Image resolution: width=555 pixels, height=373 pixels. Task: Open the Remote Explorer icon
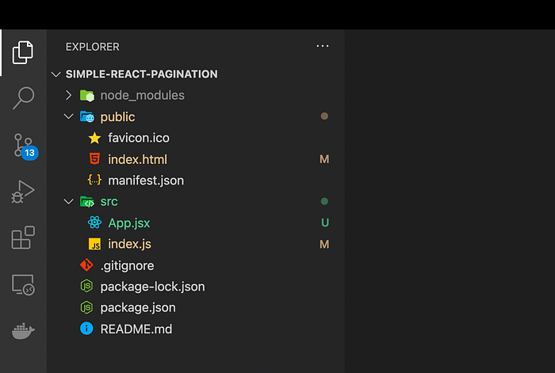point(23,284)
